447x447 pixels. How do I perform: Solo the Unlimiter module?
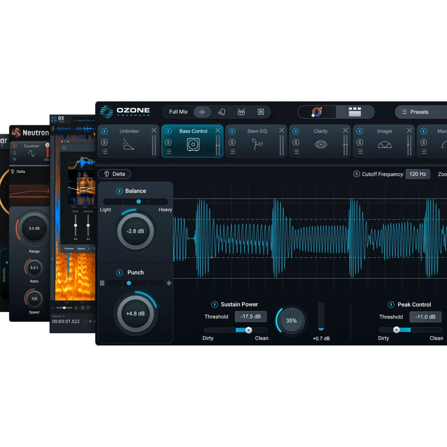[x=104, y=142]
